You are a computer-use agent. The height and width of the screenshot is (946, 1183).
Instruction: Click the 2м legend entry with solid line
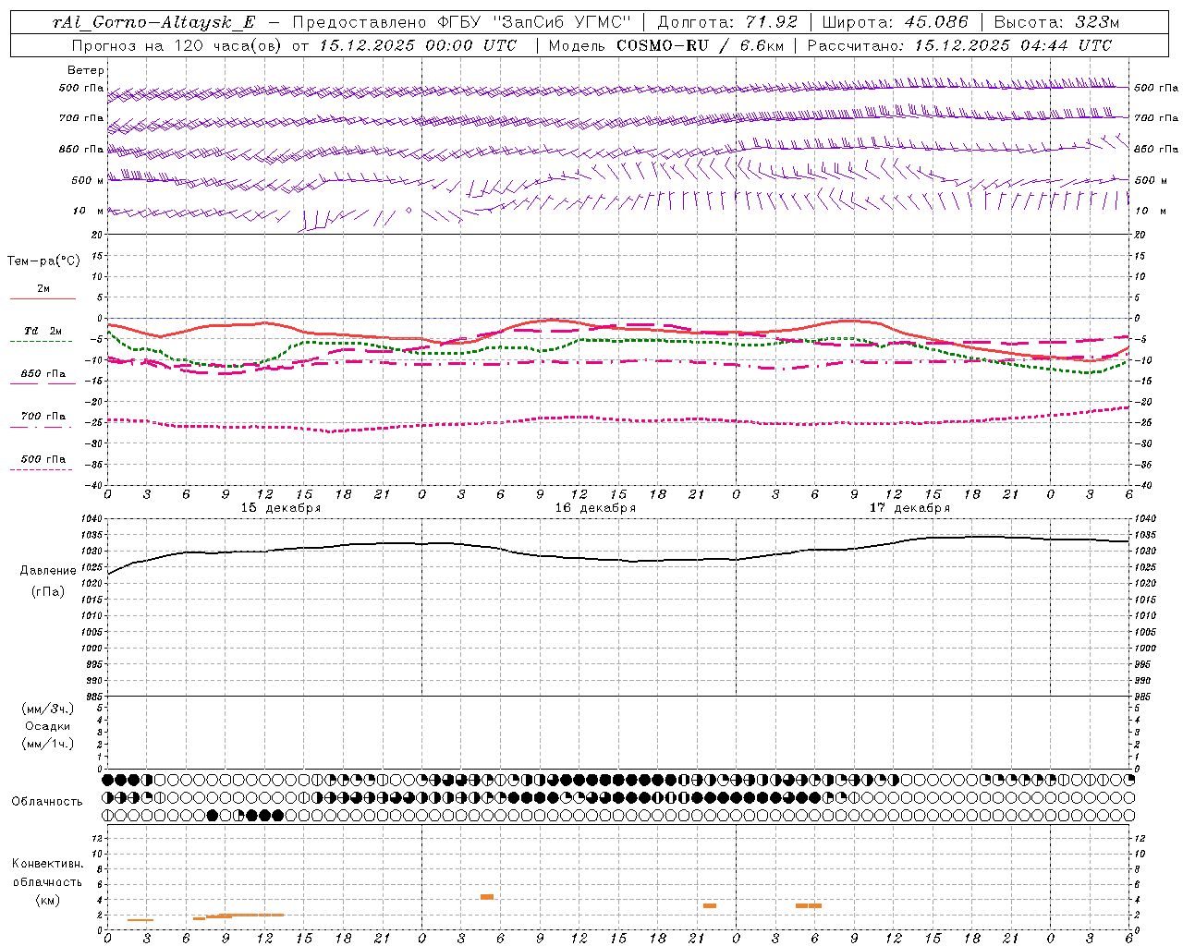[43, 291]
